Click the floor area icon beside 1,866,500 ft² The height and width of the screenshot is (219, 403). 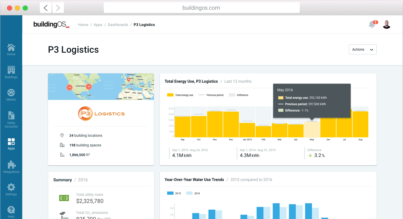click(62, 155)
